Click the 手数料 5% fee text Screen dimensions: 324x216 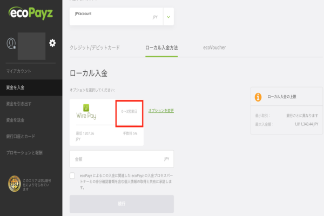click(130, 133)
